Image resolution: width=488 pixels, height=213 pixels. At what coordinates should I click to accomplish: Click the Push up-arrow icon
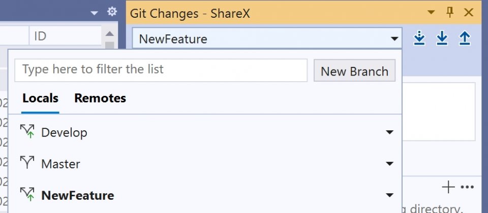click(x=465, y=38)
